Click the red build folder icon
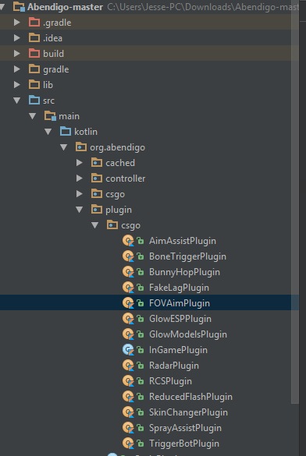This screenshot has width=306, height=456. click(34, 53)
